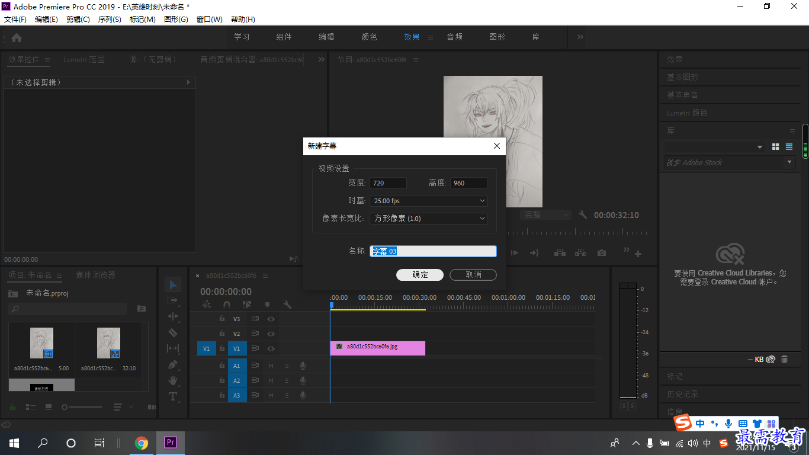
Task: Add a marker in the timeline header
Action: (267, 305)
